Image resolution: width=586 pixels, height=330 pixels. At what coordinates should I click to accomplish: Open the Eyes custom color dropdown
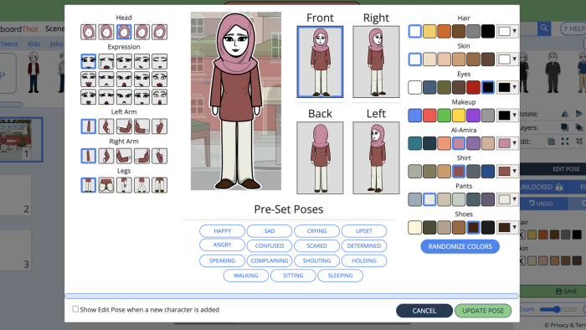pyautogui.click(x=507, y=87)
